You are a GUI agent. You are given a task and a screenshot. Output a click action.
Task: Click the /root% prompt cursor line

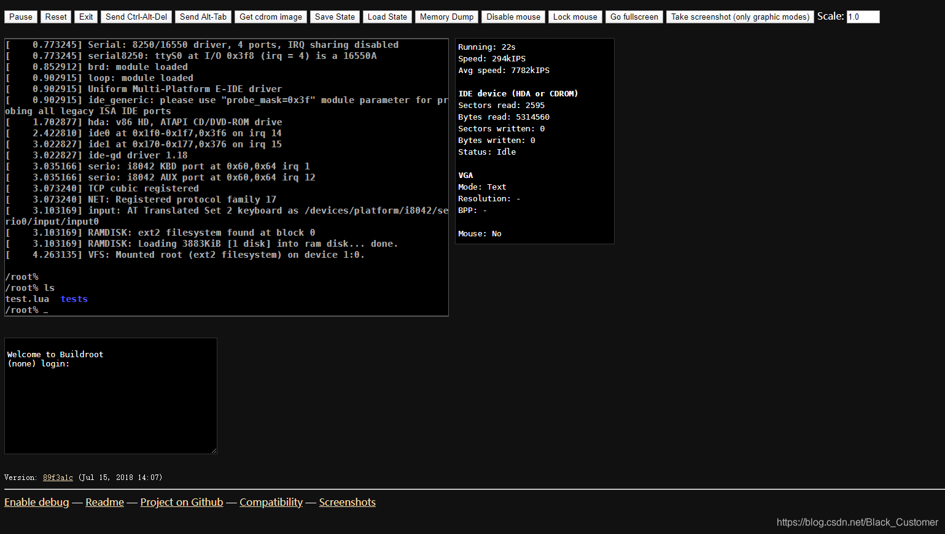tap(26, 310)
